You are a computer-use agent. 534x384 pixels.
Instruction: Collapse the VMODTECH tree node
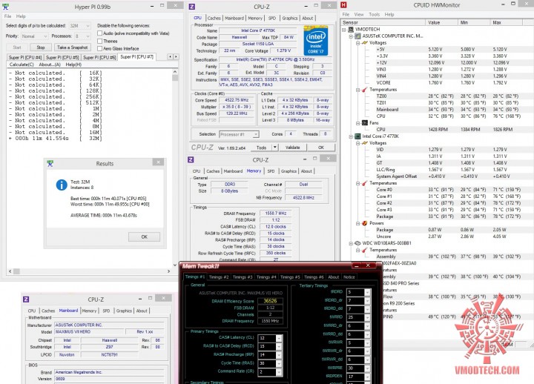point(344,30)
